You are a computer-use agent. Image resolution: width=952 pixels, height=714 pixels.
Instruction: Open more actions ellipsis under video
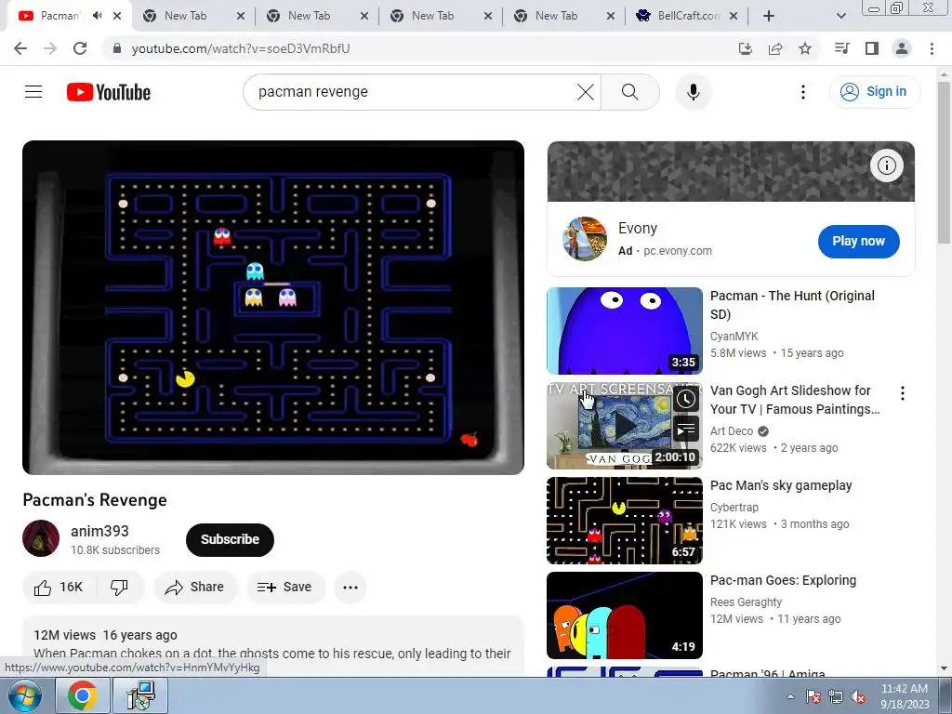pyautogui.click(x=350, y=588)
